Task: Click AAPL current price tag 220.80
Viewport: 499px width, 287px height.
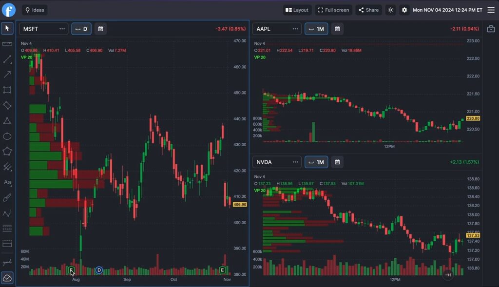Action: pyautogui.click(x=473, y=118)
